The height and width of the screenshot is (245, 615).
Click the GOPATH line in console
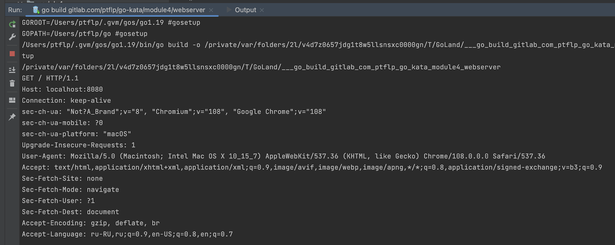85,34
